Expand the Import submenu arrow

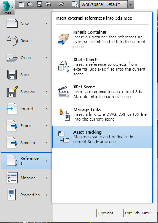(x=46, y=109)
